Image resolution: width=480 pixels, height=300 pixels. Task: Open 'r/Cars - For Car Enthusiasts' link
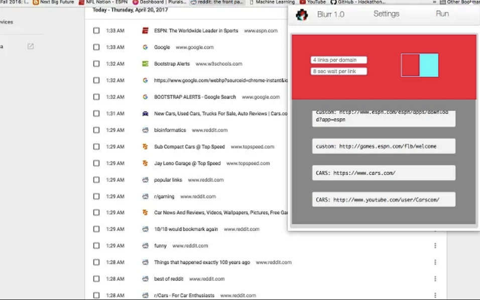[x=184, y=295]
